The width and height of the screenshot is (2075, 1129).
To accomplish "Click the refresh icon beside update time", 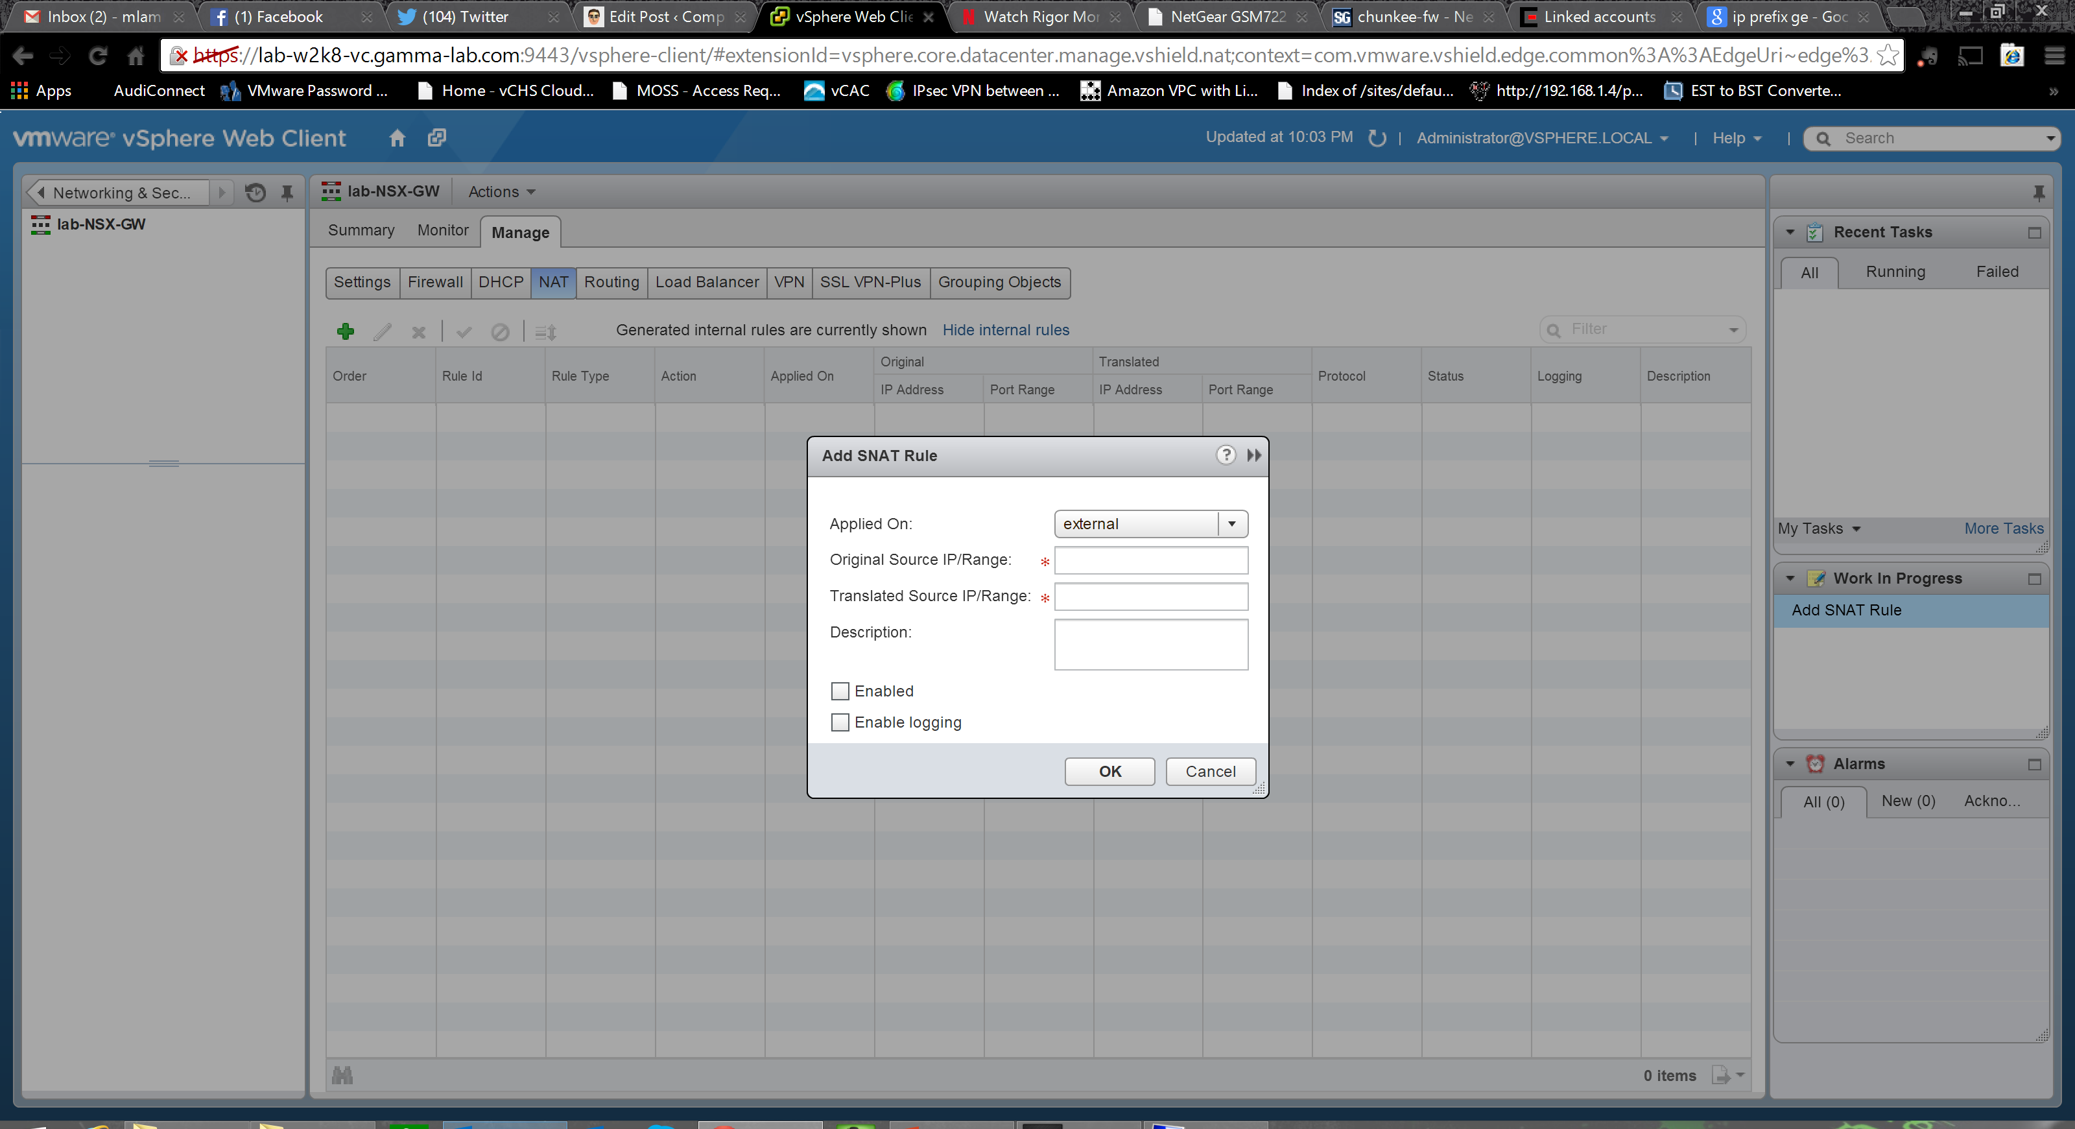I will (x=1377, y=137).
